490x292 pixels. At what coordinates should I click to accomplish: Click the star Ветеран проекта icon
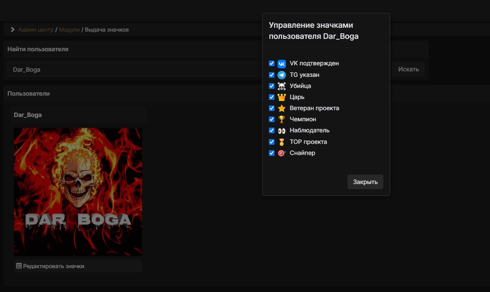pos(281,108)
